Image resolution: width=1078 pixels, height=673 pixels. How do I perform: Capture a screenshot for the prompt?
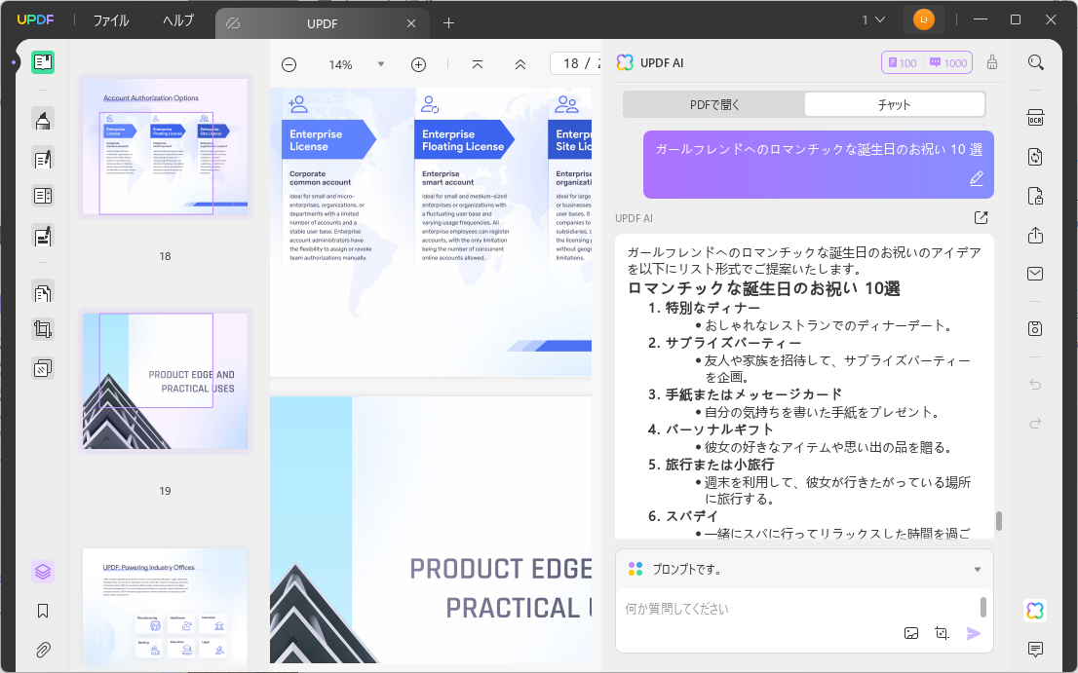tap(942, 633)
